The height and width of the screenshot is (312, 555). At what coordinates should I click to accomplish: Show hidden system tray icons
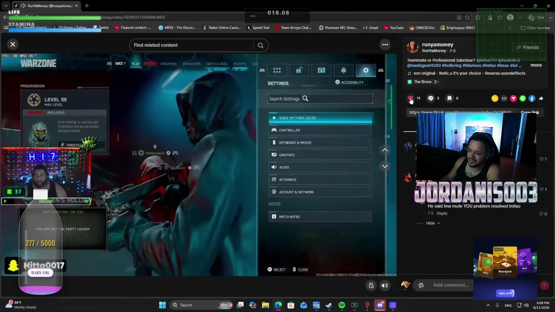488,305
